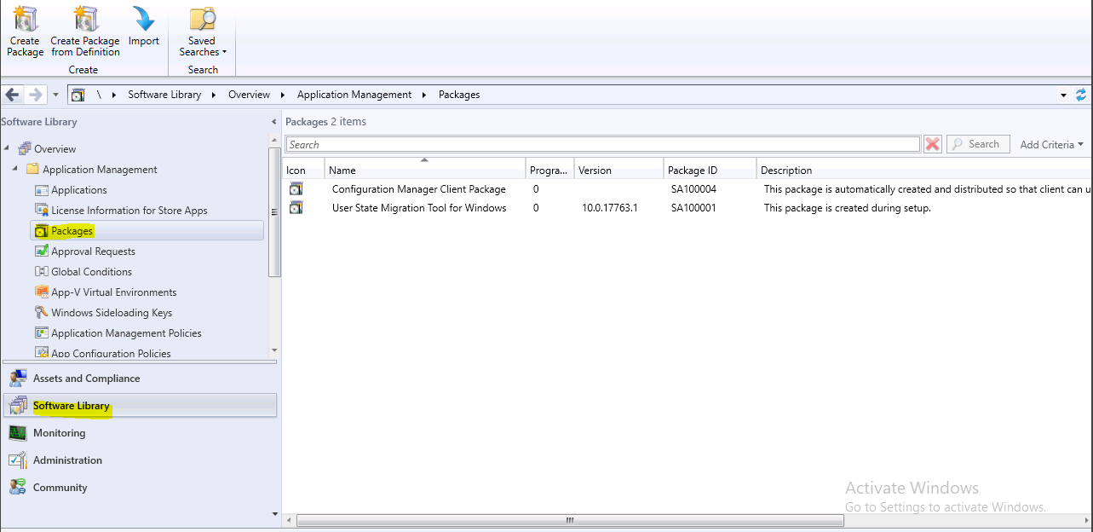Select Overview in the breadcrumb
1093x532 pixels.
[x=249, y=95]
